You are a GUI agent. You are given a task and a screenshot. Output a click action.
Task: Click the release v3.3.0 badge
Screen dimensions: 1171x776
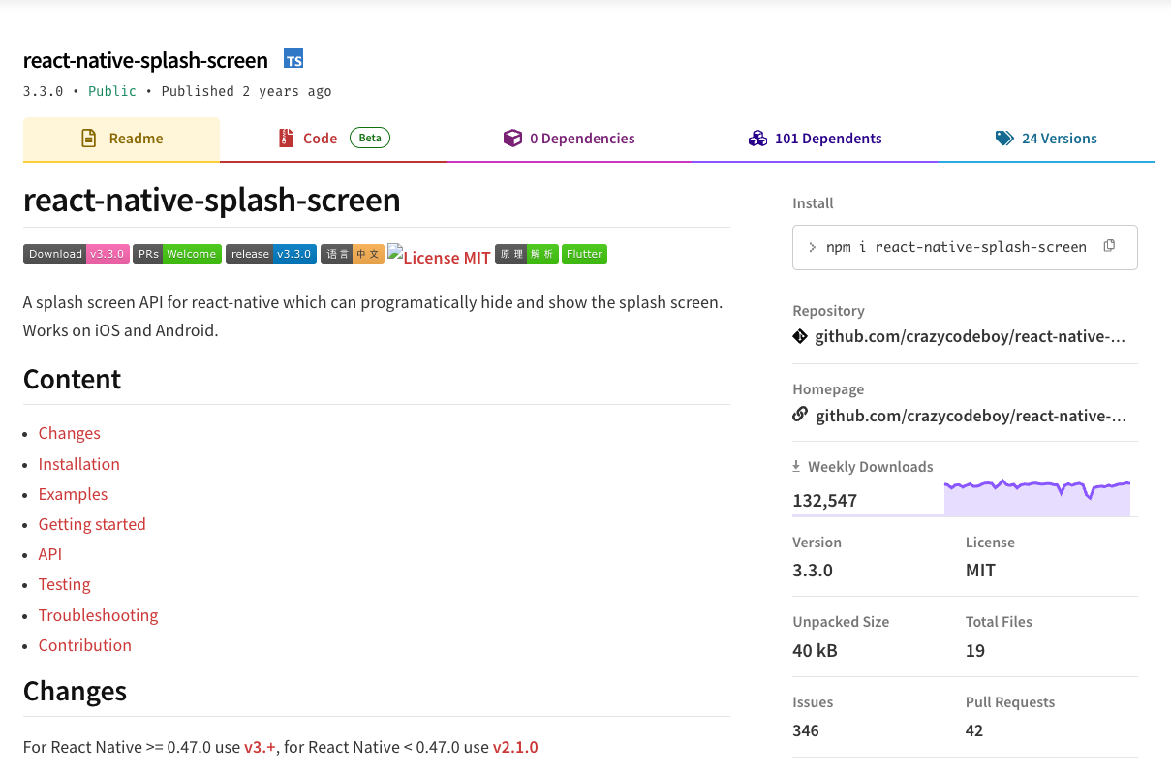tap(271, 254)
